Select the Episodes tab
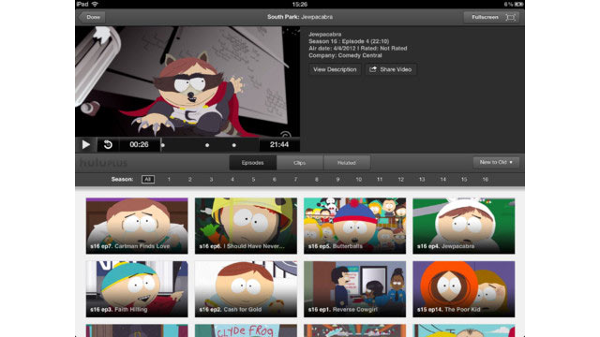The width and height of the screenshot is (600, 337). pyautogui.click(x=252, y=163)
